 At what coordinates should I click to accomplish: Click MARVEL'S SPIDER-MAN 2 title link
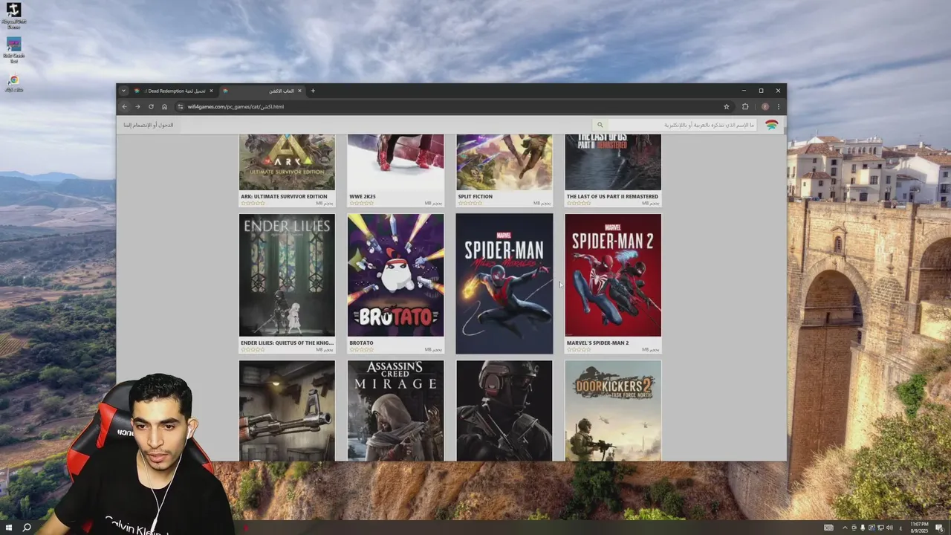(597, 343)
